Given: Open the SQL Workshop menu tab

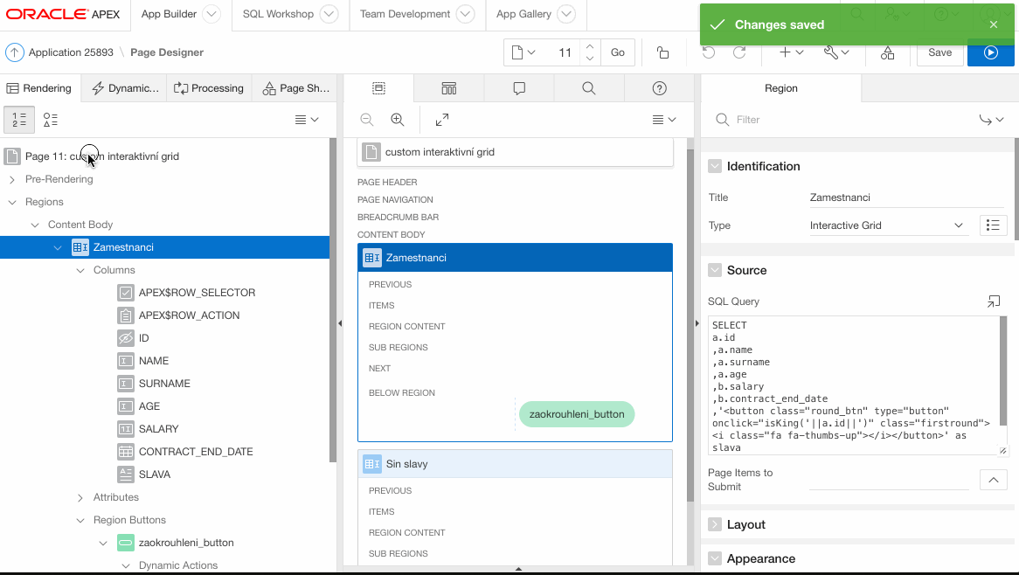Looking at the screenshot, I should (x=278, y=14).
